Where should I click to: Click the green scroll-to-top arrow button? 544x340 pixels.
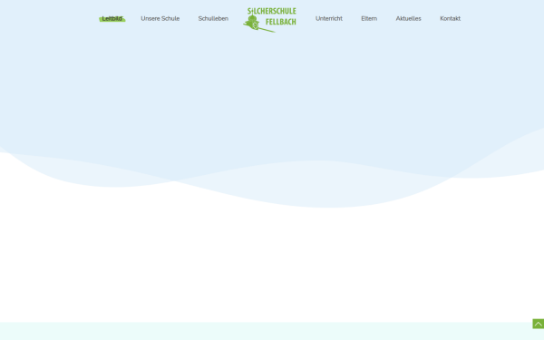point(538,324)
